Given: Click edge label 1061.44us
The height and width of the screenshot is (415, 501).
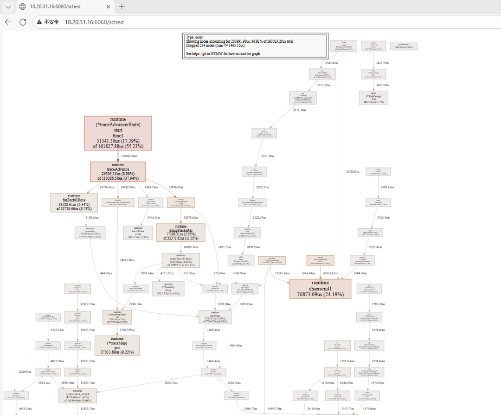Looking at the screenshot, I should pyautogui.click(x=308, y=273).
